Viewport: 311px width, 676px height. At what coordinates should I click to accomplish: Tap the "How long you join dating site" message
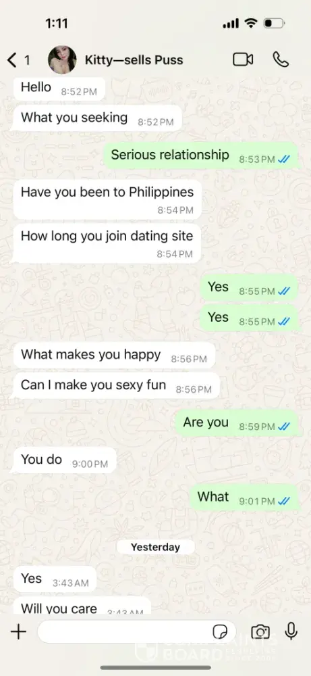point(107,243)
